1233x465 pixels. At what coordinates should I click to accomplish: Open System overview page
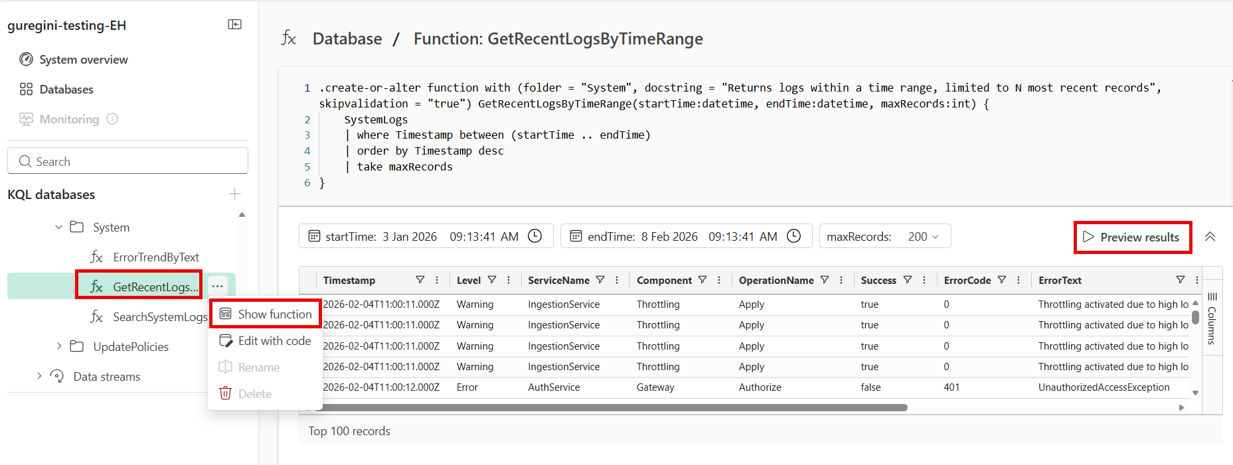coord(83,60)
